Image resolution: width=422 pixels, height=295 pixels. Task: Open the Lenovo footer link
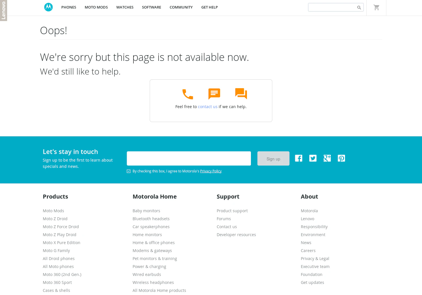[307, 219]
